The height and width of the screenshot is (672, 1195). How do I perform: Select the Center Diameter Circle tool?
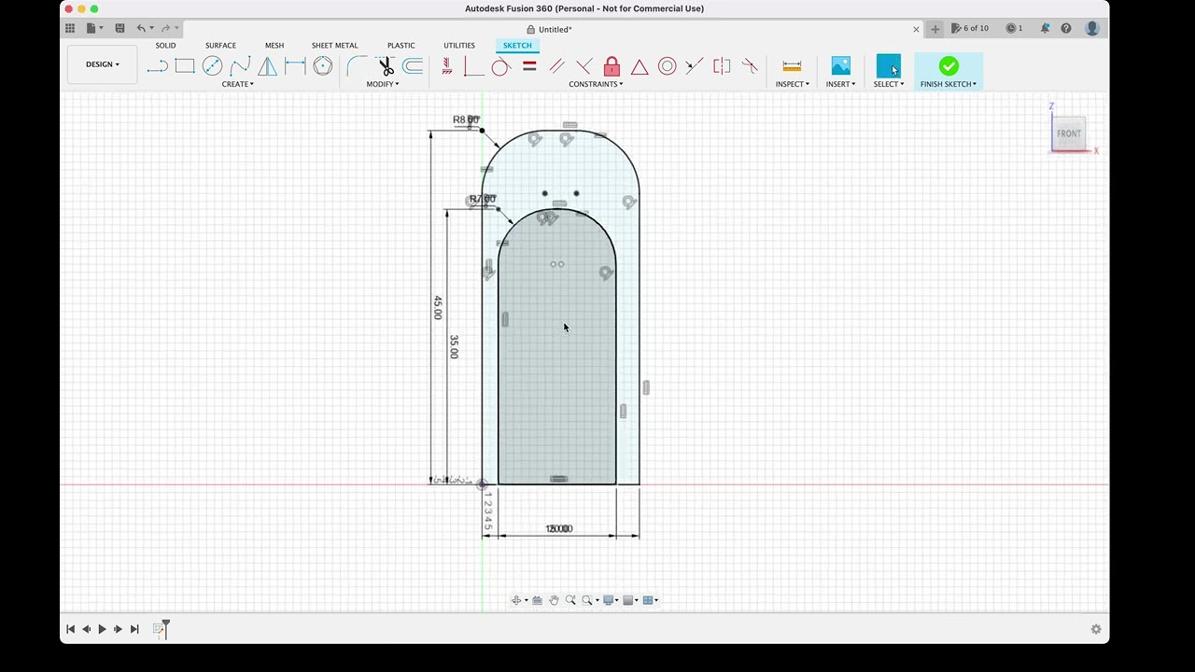pyautogui.click(x=212, y=66)
